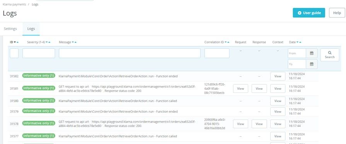Screen dimensions: 346x144
Task: View context for log 31578
Action: 278,124
